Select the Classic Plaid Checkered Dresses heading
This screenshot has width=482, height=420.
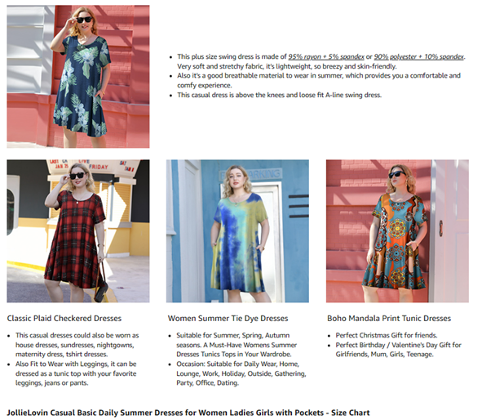64,319
